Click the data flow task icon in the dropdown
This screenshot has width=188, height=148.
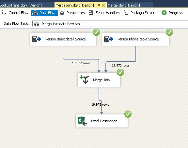pos(37,24)
